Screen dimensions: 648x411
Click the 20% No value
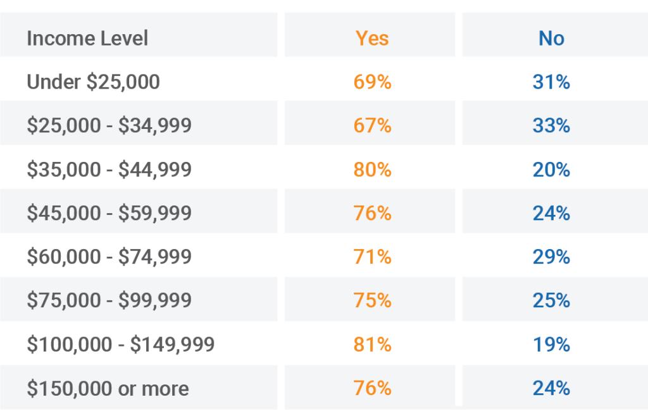click(x=551, y=169)
